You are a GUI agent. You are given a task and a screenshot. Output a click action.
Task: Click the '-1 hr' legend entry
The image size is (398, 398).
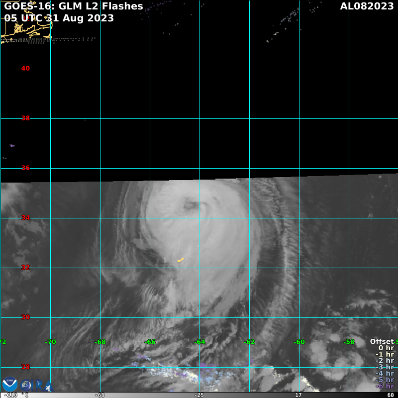tap(385, 354)
